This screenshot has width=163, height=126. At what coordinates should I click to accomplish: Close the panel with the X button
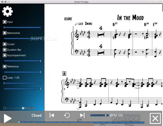[x=155, y=118]
